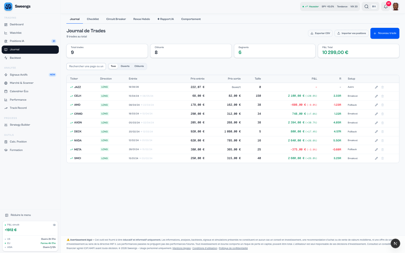Click Nouveau trade button
The width and height of the screenshot is (405, 253).
385,33
